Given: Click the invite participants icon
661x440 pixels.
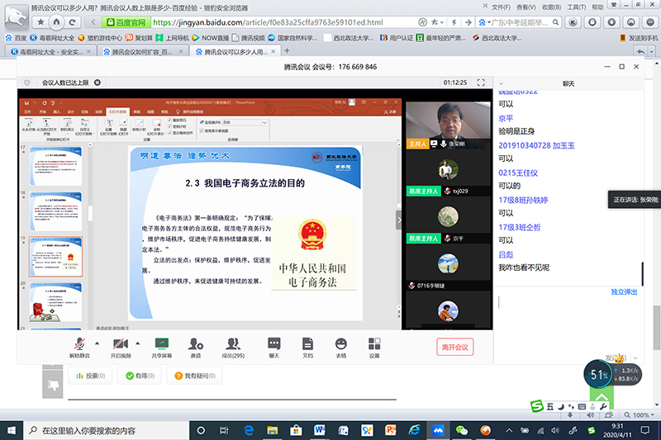Looking at the screenshot, I should pos(196,346).
